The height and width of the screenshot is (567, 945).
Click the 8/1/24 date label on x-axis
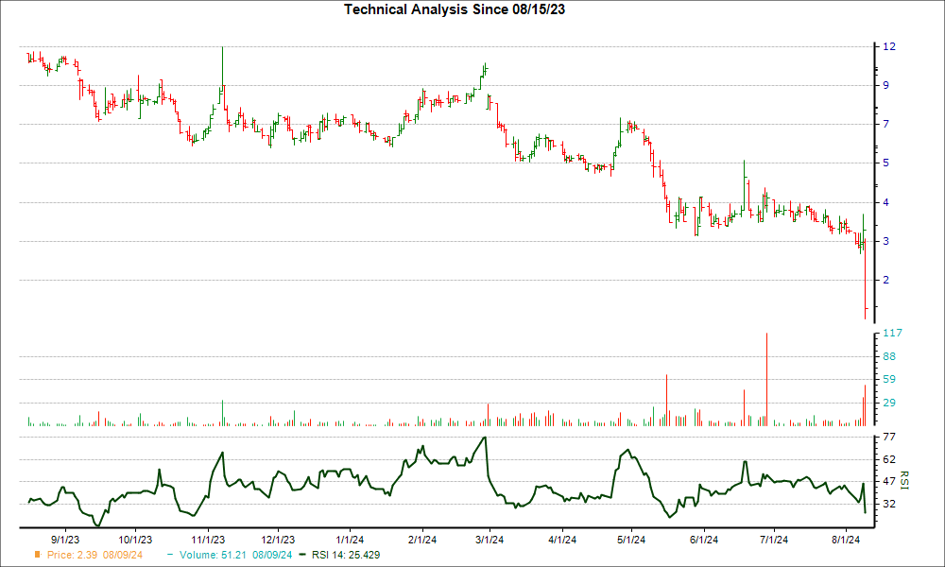846,540
